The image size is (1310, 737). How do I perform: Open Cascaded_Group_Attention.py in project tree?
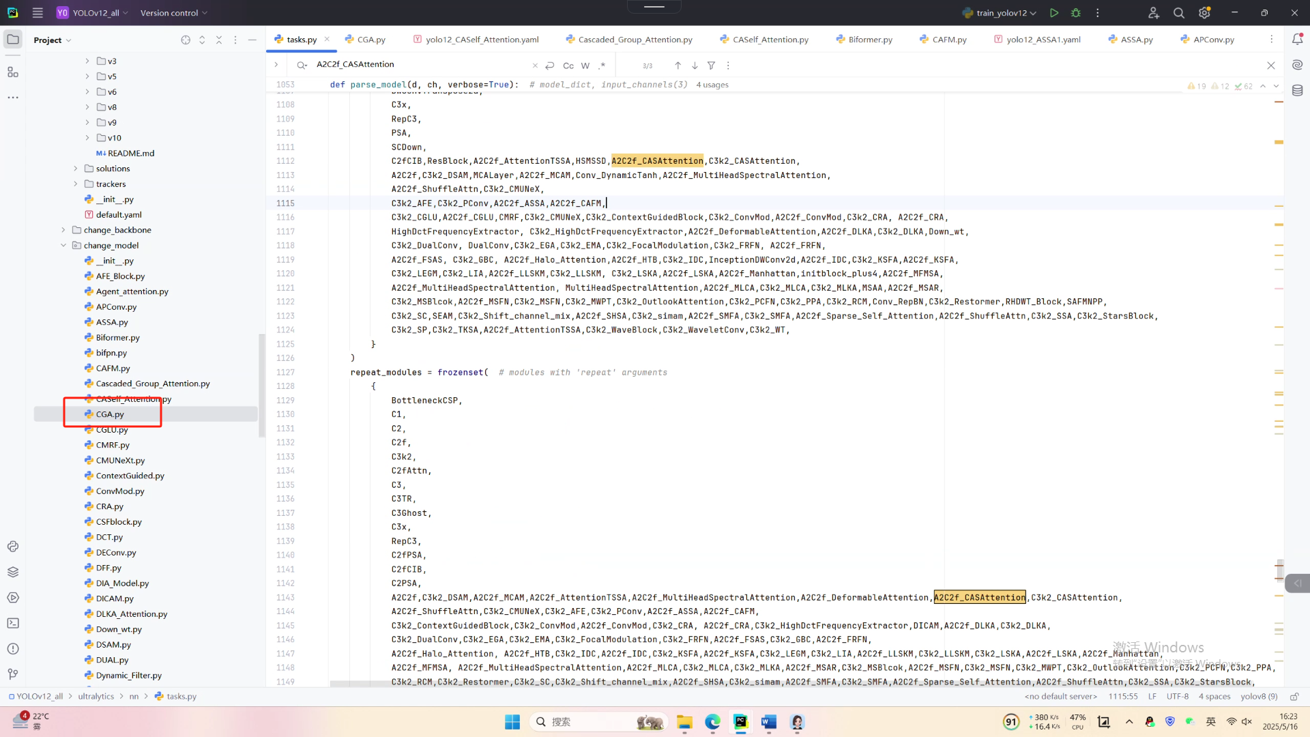pyautogui.click(x=152, y=384)
